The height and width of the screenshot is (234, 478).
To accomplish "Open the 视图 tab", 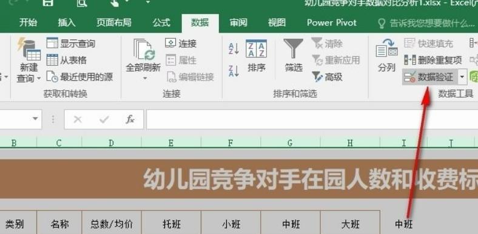I will pyautogui.click(x=277, y=22).
